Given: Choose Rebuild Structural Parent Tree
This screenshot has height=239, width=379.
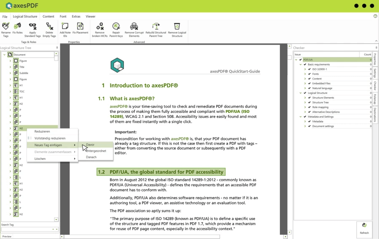Looking at the screenshot, I should pos(156,30).
